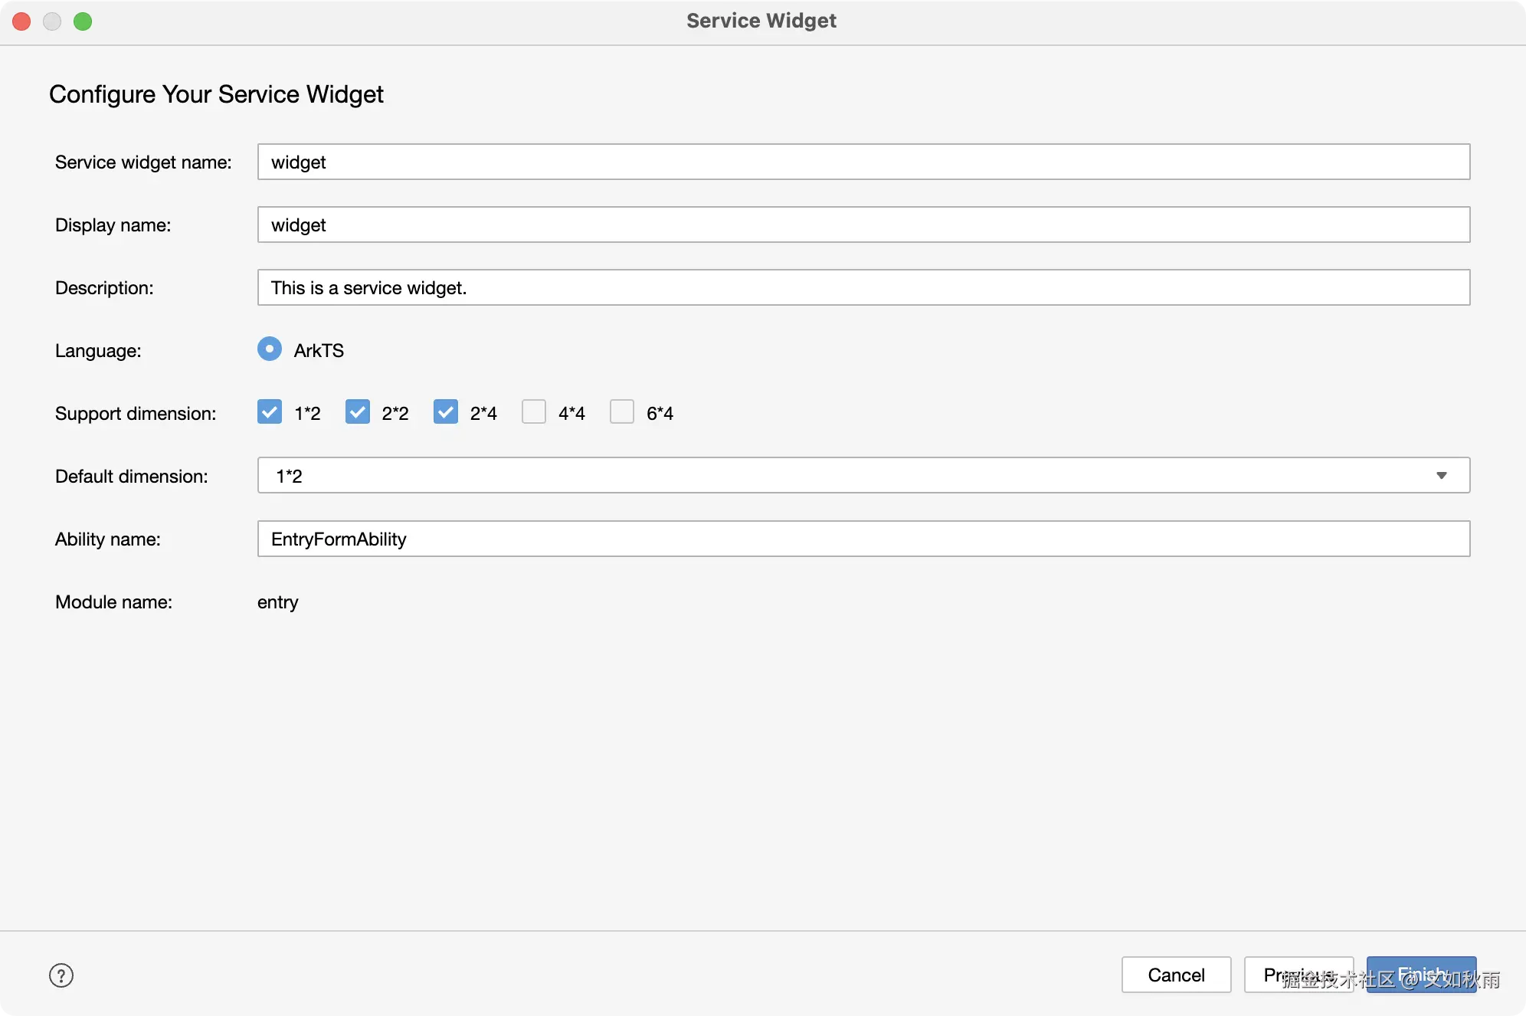Focus the Display name text field

863,225
